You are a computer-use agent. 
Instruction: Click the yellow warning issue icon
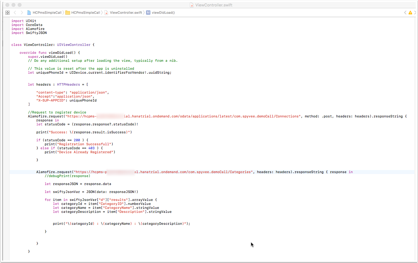pos(410,13)
